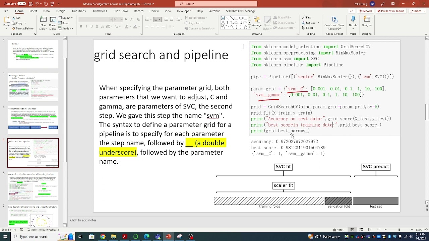This screenshot has height=241, width=429.
Task: Justify the paragraph text
Action: pos(163,27)
